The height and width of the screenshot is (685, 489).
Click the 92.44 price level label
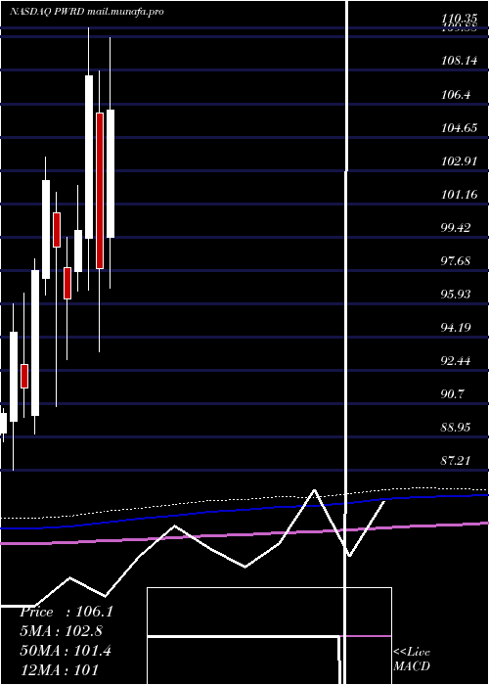pos(456,361)
